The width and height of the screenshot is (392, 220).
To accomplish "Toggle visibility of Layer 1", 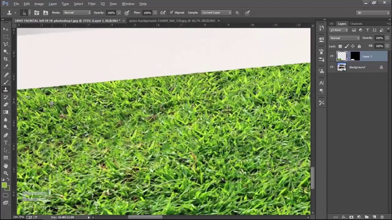I will tap(332, 56).
